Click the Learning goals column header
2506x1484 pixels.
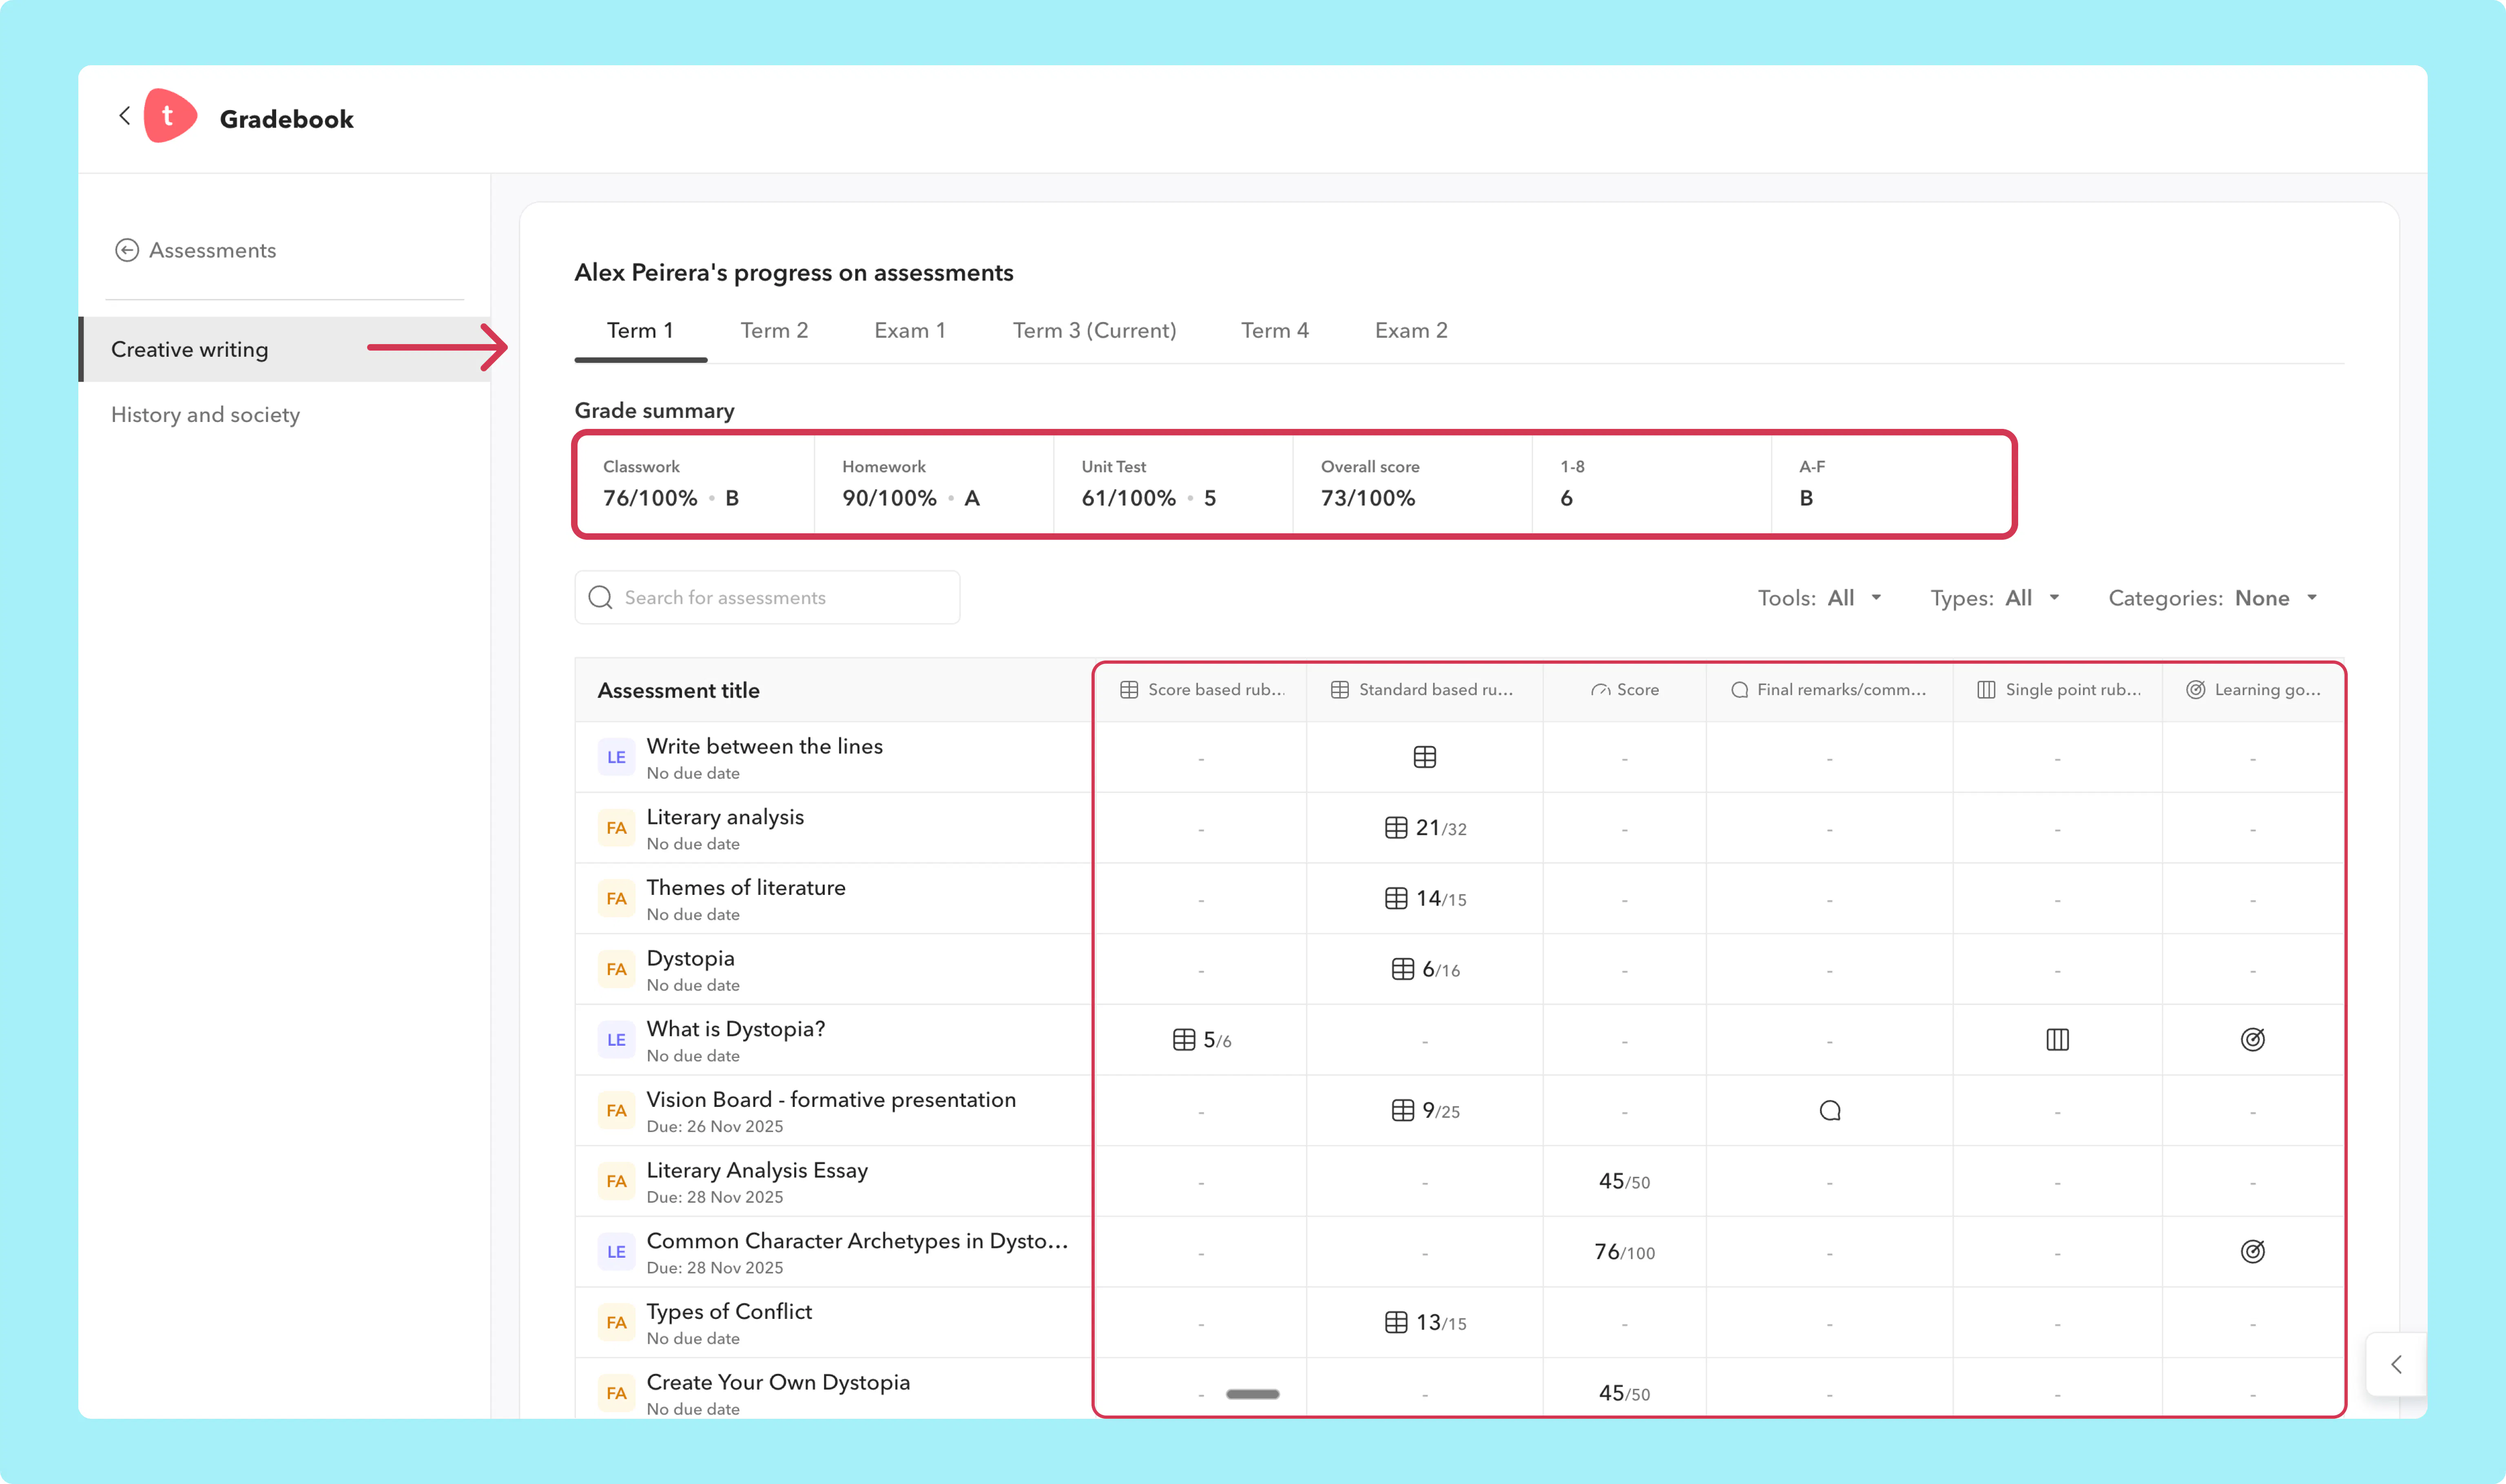point(2253,690)
